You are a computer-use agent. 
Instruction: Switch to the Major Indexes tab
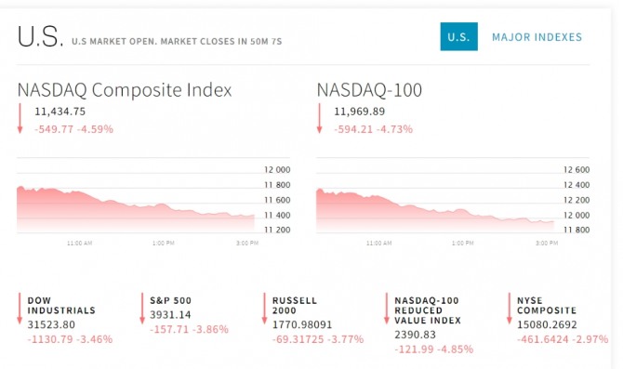(537, 37)
